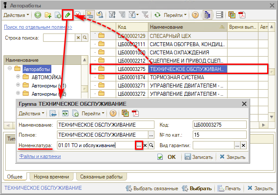Click the Код column header
Screen dimensions: 278x195
(132, 27)
